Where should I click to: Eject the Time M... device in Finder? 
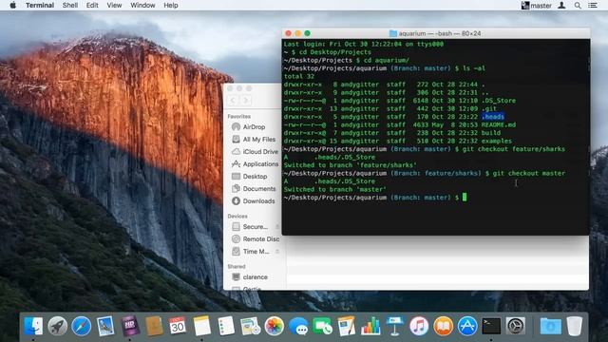277,252
